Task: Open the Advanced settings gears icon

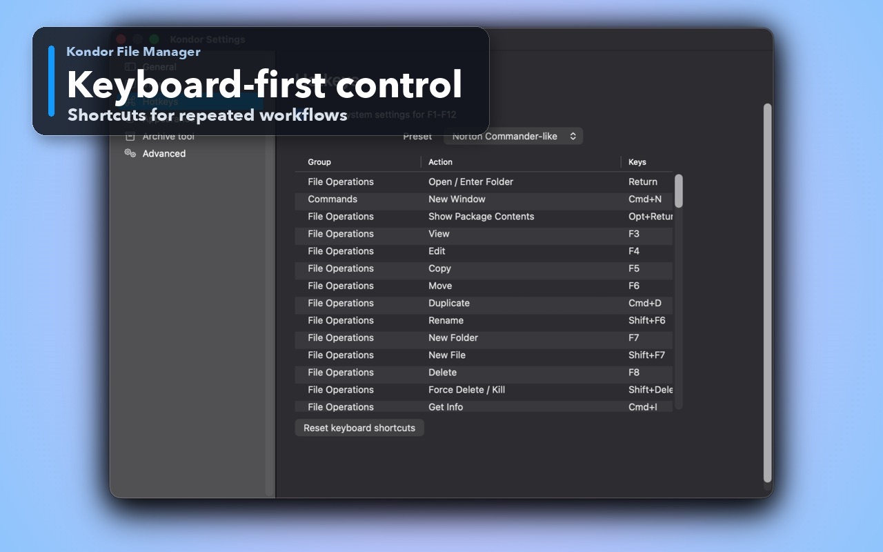Action: pyautogui.click(x=130, y=153)
